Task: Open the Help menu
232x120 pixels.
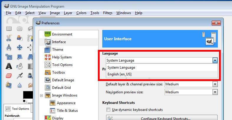Action: tap(139, 13)
